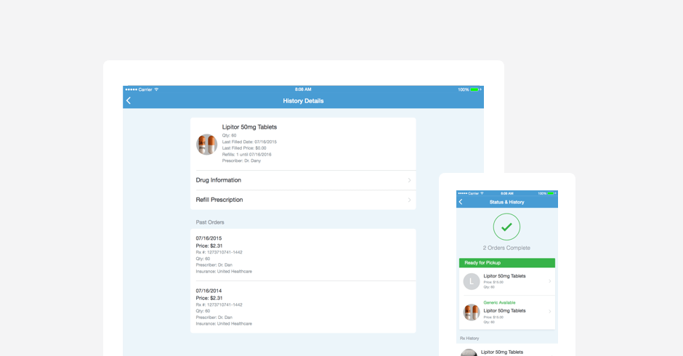This screenshot has height=356, width=683.
Task: Go back from the History Details screen
Action: point(129,101)
